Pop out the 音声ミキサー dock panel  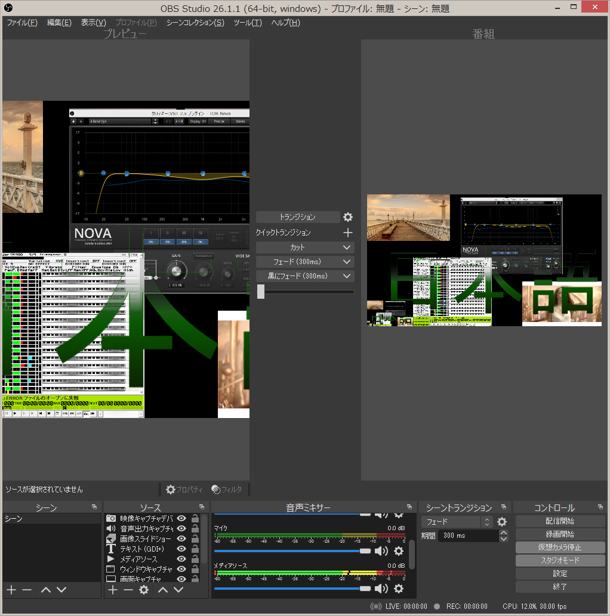[409, 507]
